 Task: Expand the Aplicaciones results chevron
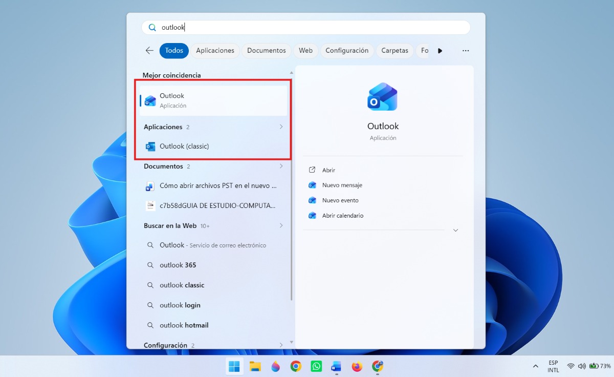281,127
